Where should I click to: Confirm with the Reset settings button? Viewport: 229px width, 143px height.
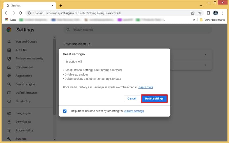click(154, 98)
